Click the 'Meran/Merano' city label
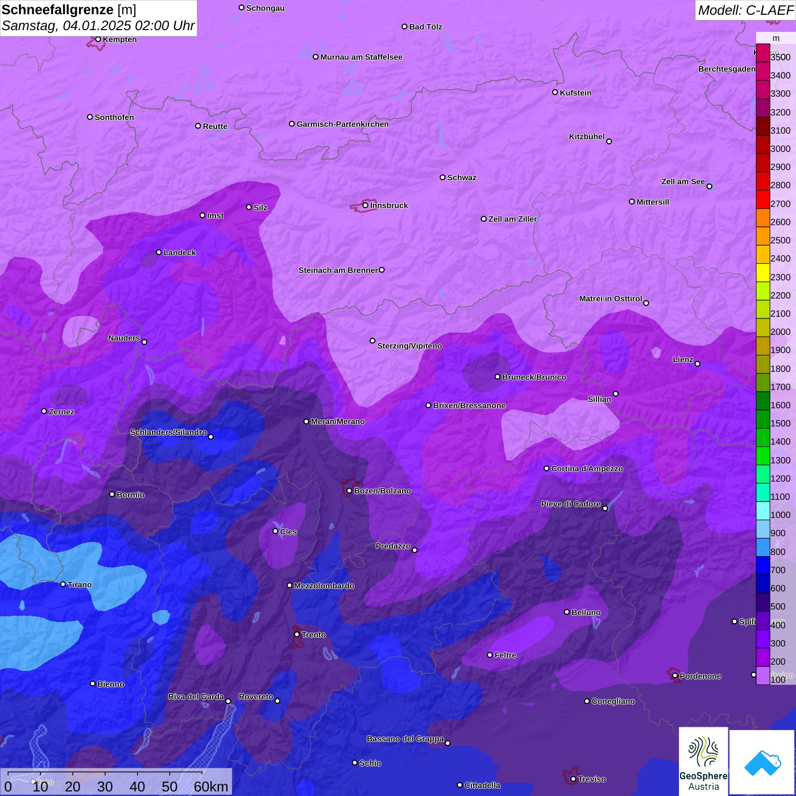The height and width of the screenshot is (796, 796). pyautogui.click(x=338, y=421)
